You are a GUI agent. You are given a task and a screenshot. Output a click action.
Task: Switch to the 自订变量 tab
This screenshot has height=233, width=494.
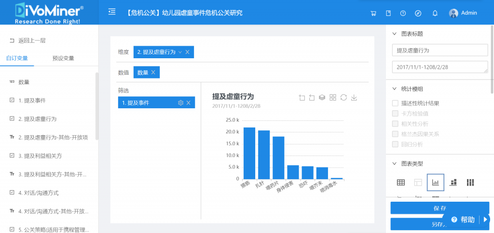coord(17,58)
